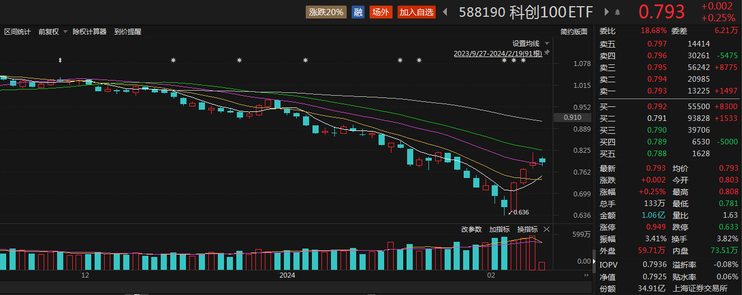Click the price alert bell icon
This screenshot has height=295, width=742.
point(618,12)
